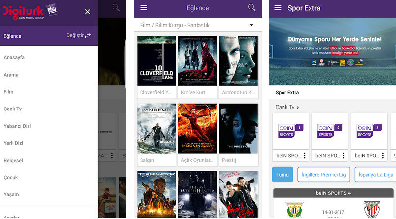The width and height of the screenshot is (396, 219).
Task: Tap the banner carousel indicator dot
Action: coord(333,82)
